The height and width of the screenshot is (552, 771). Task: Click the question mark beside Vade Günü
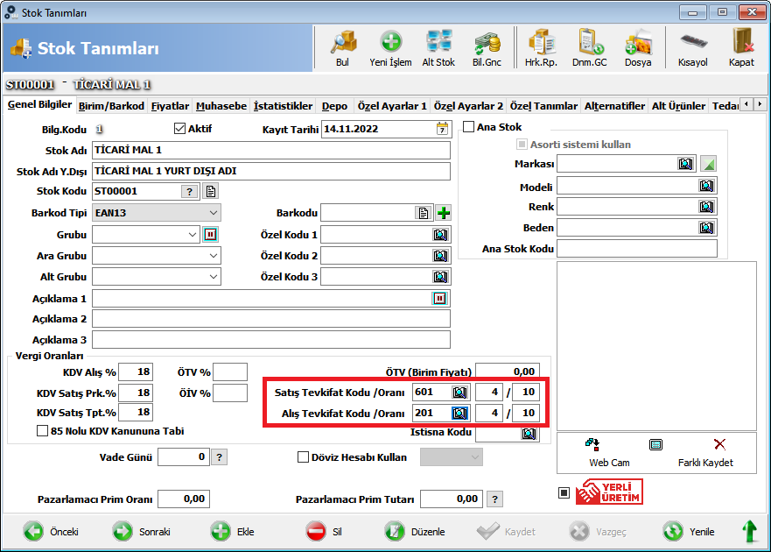[220, 457]
